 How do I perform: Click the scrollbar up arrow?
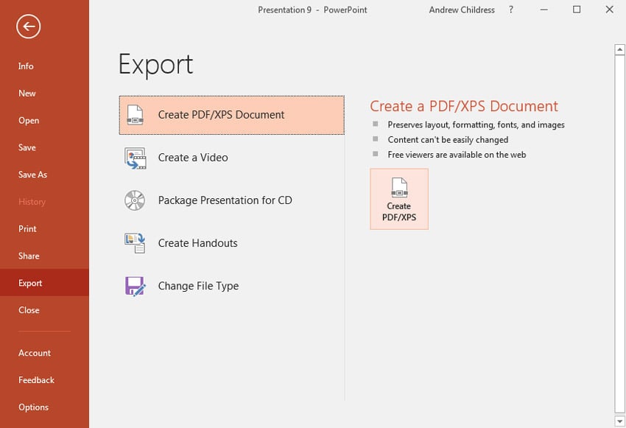tap(619, 49)
